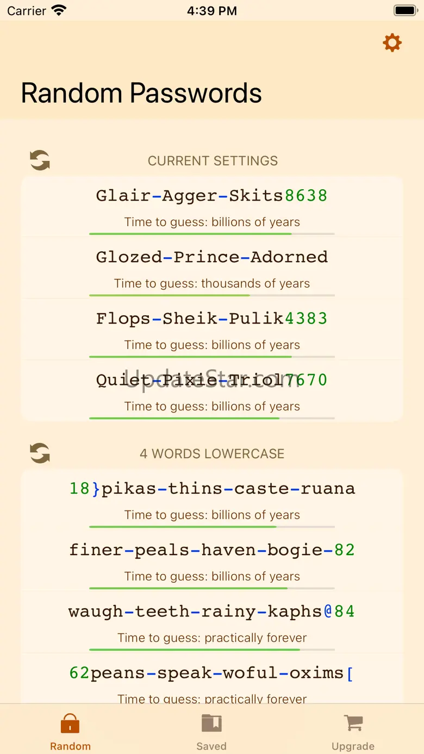The width and height of the screenshot is (424, 754).
Task: Refresh the 4 Words Lowercase passwords
Action: pos(40,453)
